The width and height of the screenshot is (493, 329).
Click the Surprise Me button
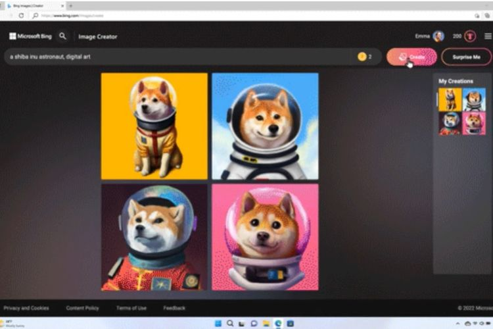[x=466, y=57]
